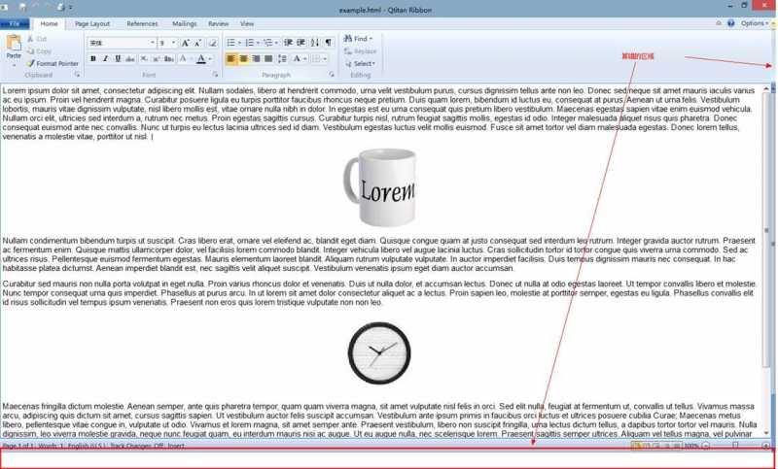Switch to the Page Layout tab
The height and width of the screenshot is (469, 778).
click(92, 23)
